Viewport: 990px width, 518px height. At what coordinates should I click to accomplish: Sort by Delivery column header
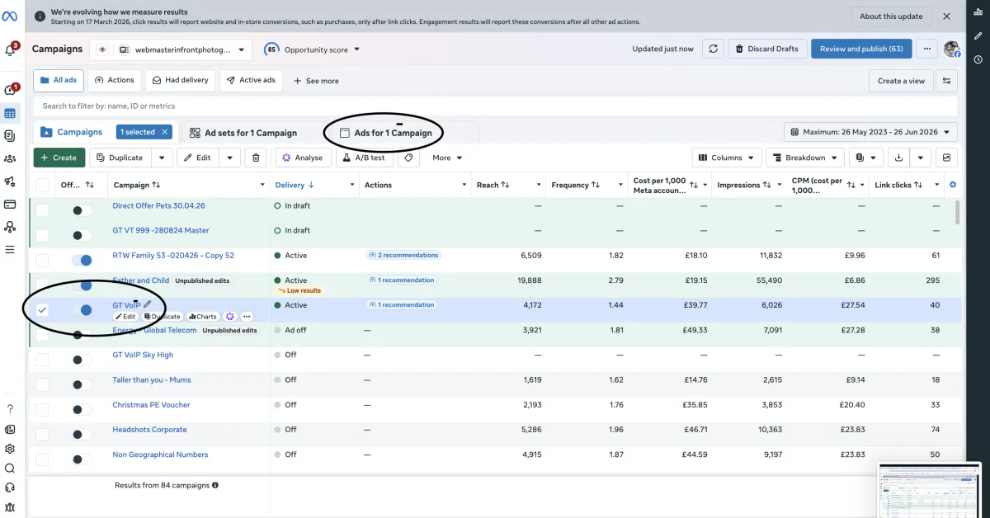click(x=295, y=185)
